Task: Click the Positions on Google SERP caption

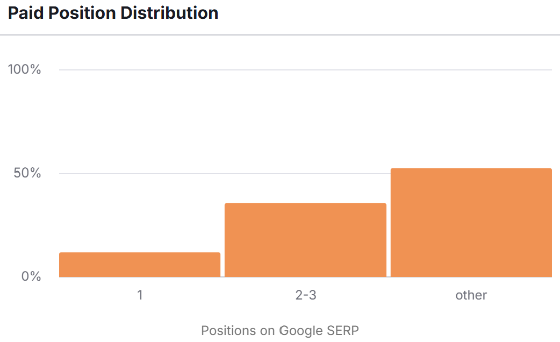Action: tap(279, 330)
